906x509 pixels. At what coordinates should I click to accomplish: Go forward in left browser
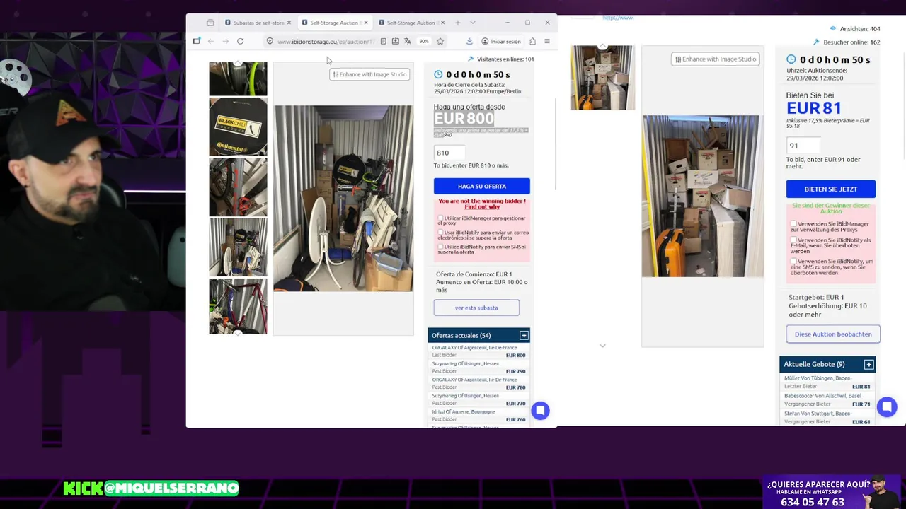point(226,41)
